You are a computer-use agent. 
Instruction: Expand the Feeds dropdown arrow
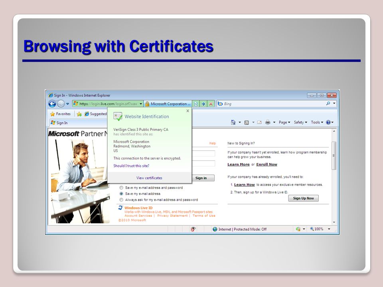[253, 122]
